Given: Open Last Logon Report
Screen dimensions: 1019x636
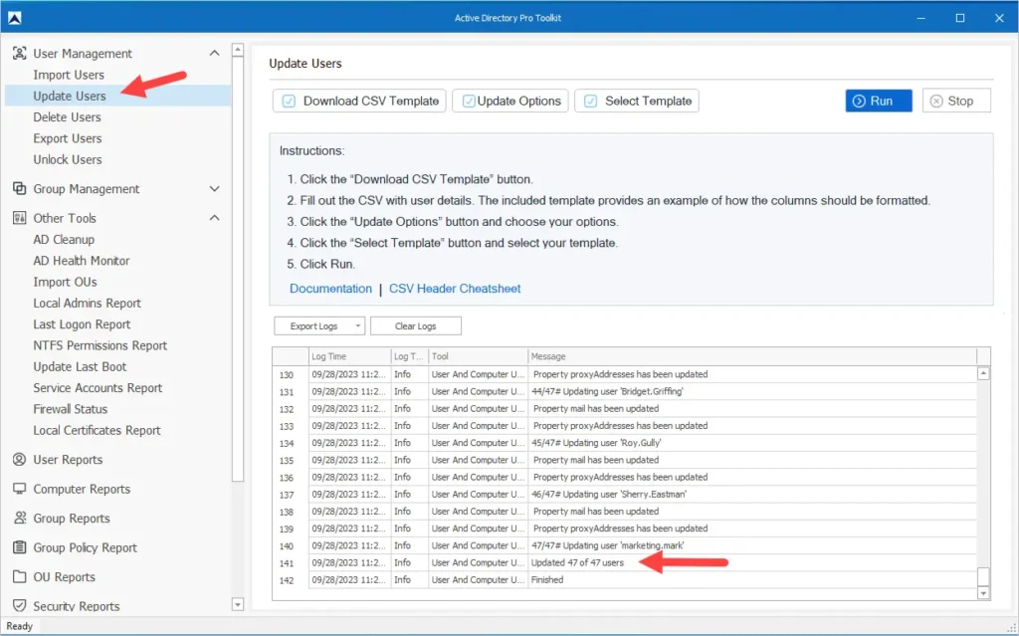Looking at the screenshot, I should pyautogui.click(x=82, y=323).
